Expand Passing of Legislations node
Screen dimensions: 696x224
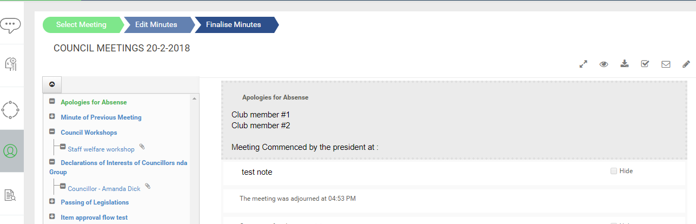pyautogui.click(x=52, y=202)
